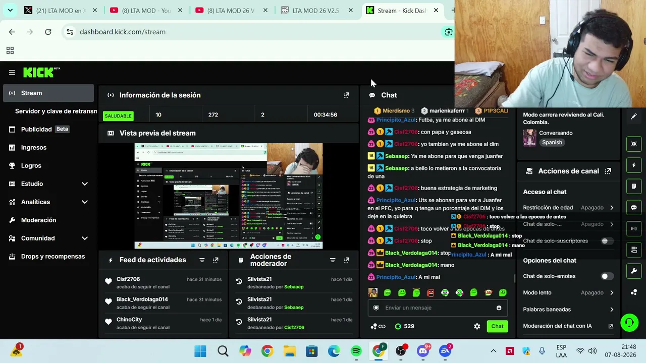
Task: Click the shield icon in message box
Action: pos(376,308)
